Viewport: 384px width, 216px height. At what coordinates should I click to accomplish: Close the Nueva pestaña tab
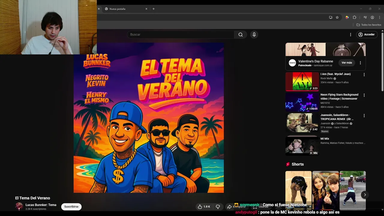(x=146, y=9)
